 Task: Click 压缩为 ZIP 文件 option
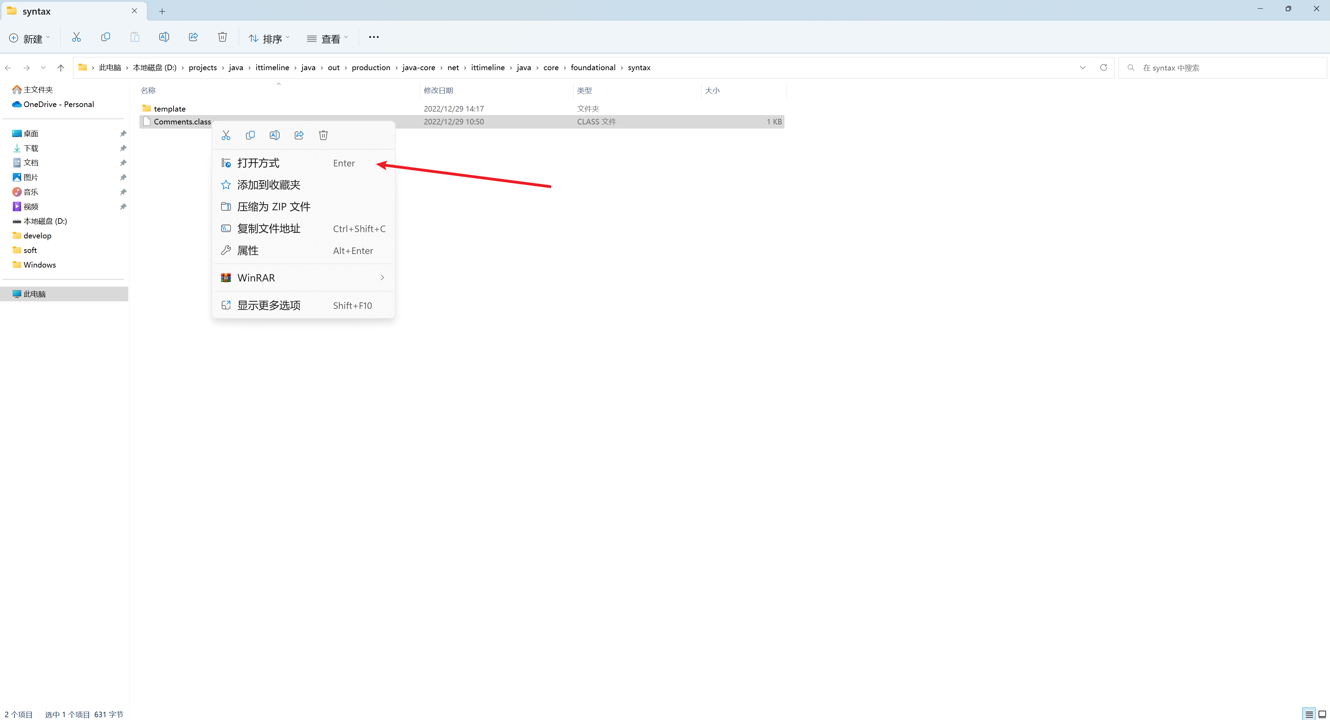pyautogui.click(x=273, y=206)
